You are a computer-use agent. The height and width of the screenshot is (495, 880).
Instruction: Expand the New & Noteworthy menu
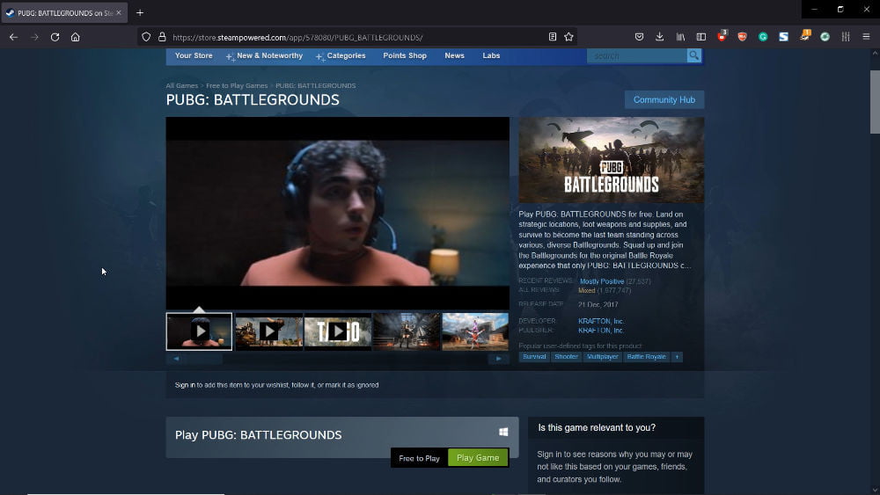pos(268,55)
